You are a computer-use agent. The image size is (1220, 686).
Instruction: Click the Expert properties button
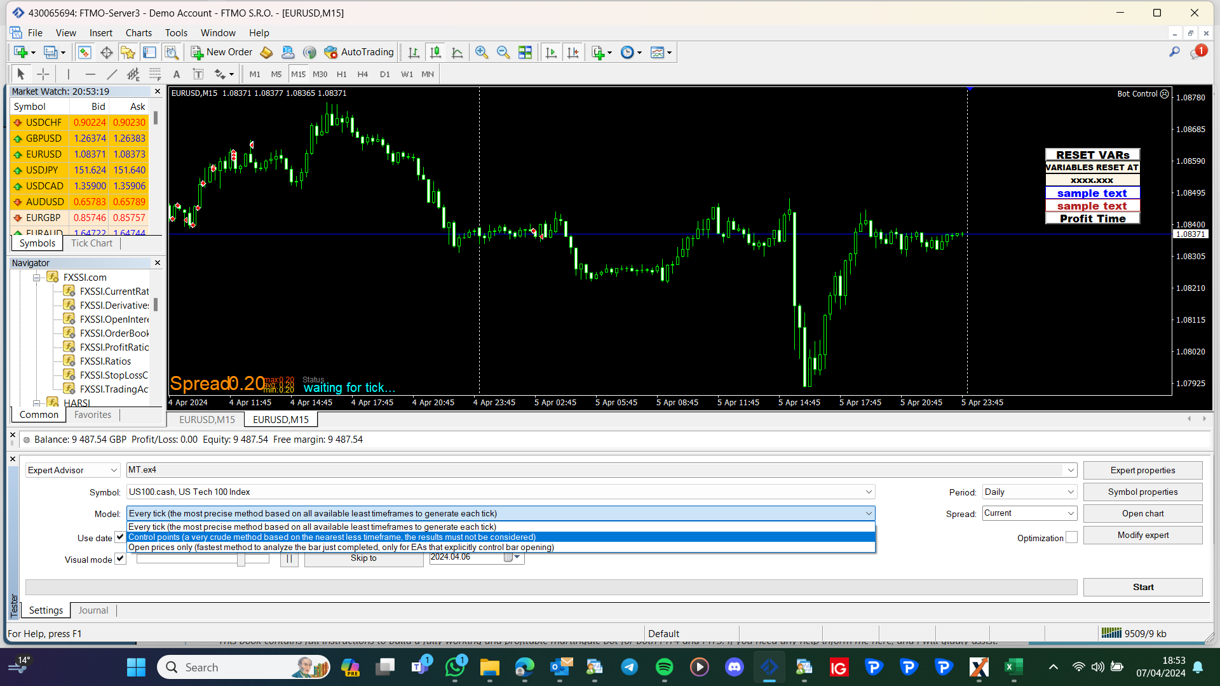(x=1142, y=471)
